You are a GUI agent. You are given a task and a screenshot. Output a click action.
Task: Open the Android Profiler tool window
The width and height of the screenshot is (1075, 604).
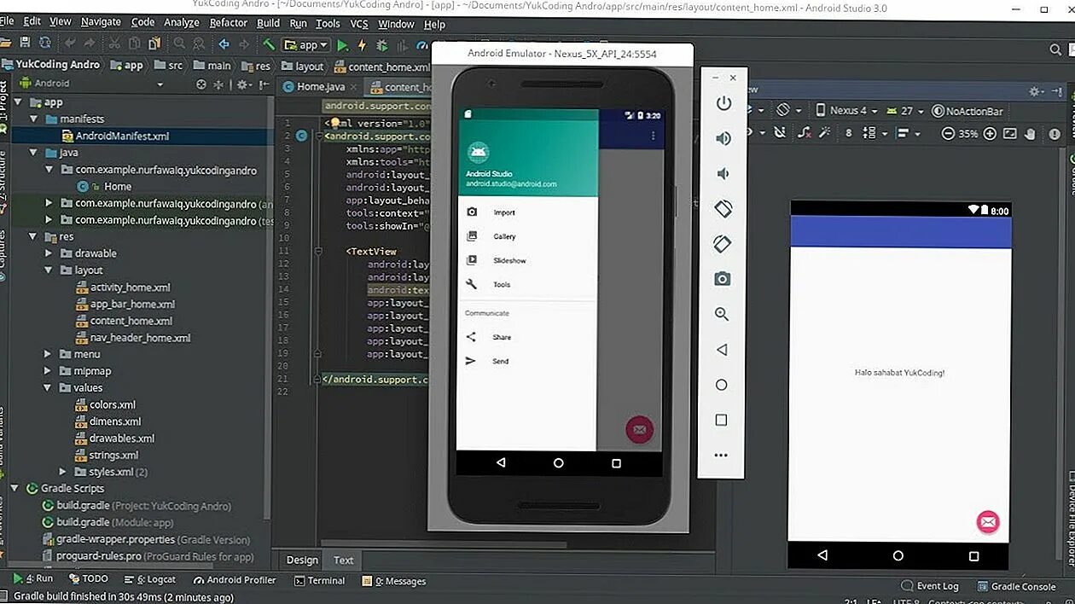tap(234, 580)
